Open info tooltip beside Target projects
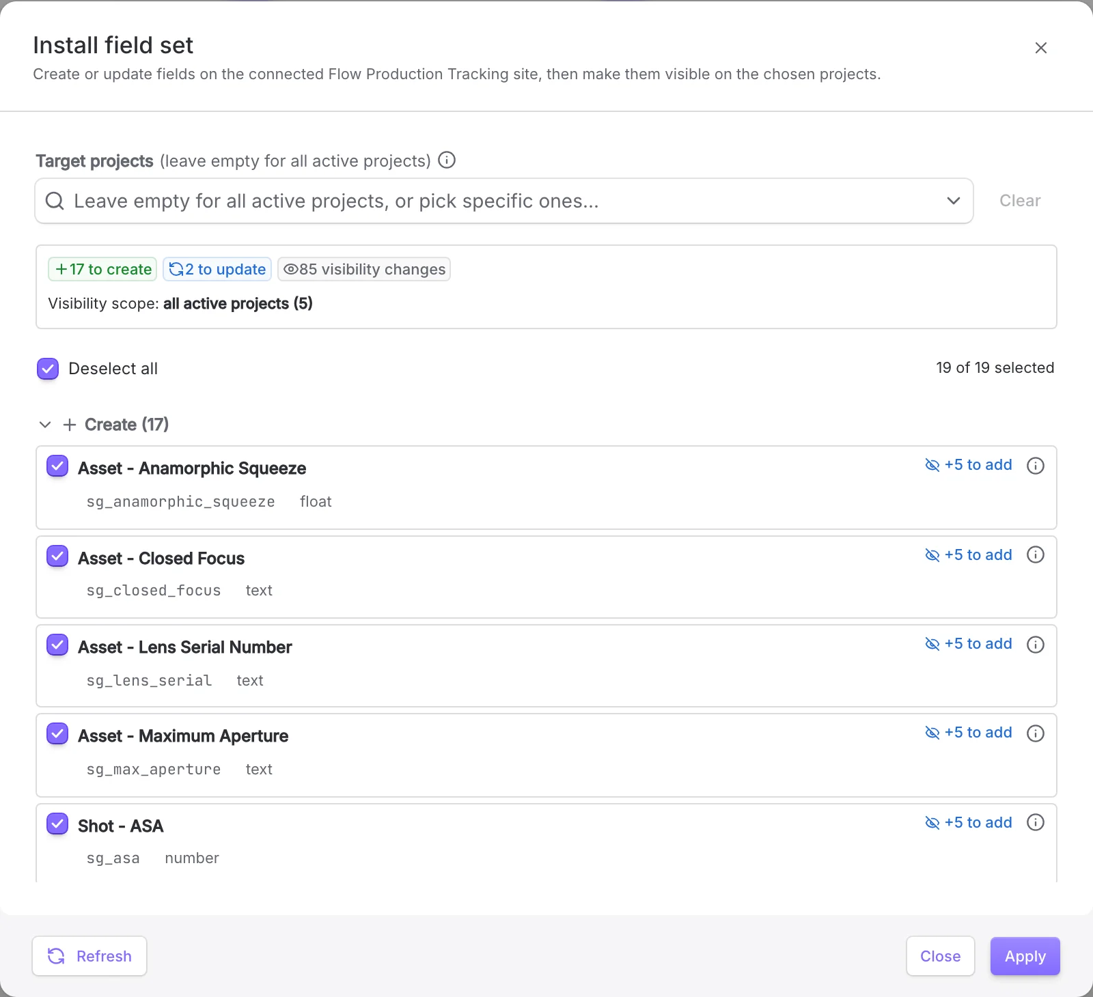The image size is (1093, 997). (447, 160)
